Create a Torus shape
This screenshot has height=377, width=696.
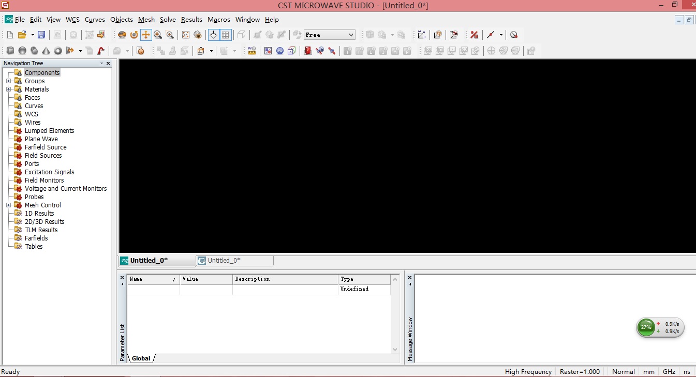(58, 51)
